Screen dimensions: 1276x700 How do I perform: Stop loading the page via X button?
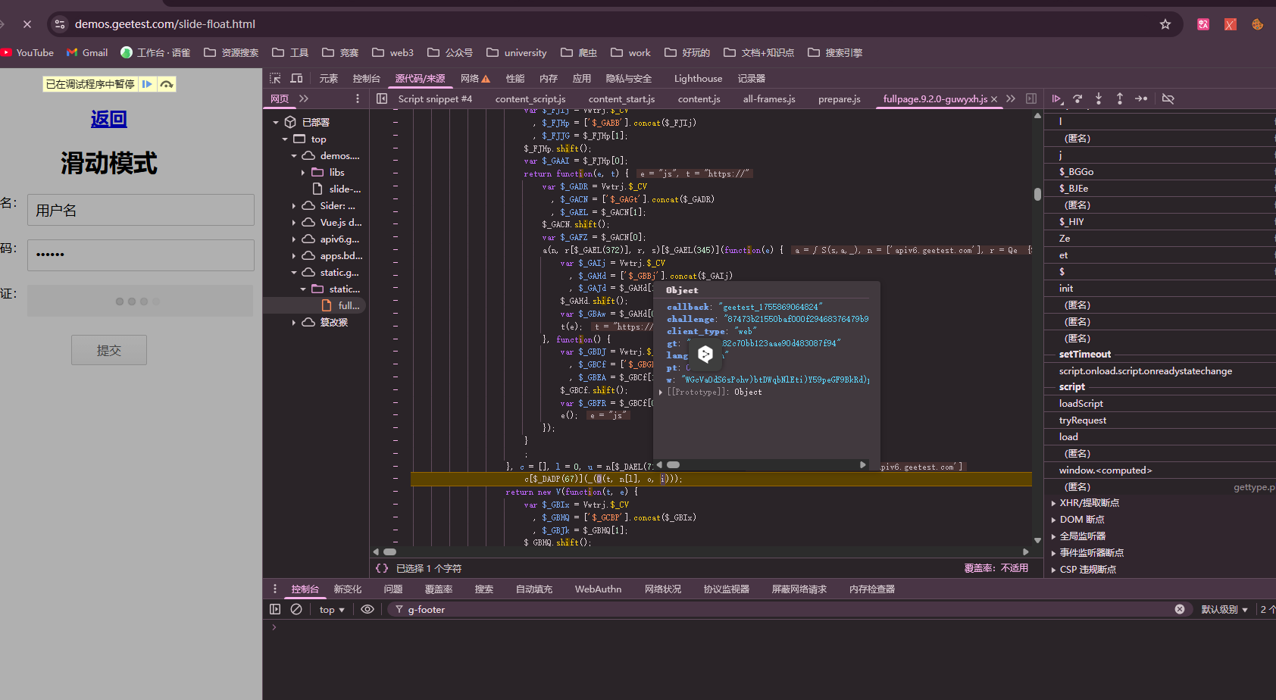(x=27, y=24)
